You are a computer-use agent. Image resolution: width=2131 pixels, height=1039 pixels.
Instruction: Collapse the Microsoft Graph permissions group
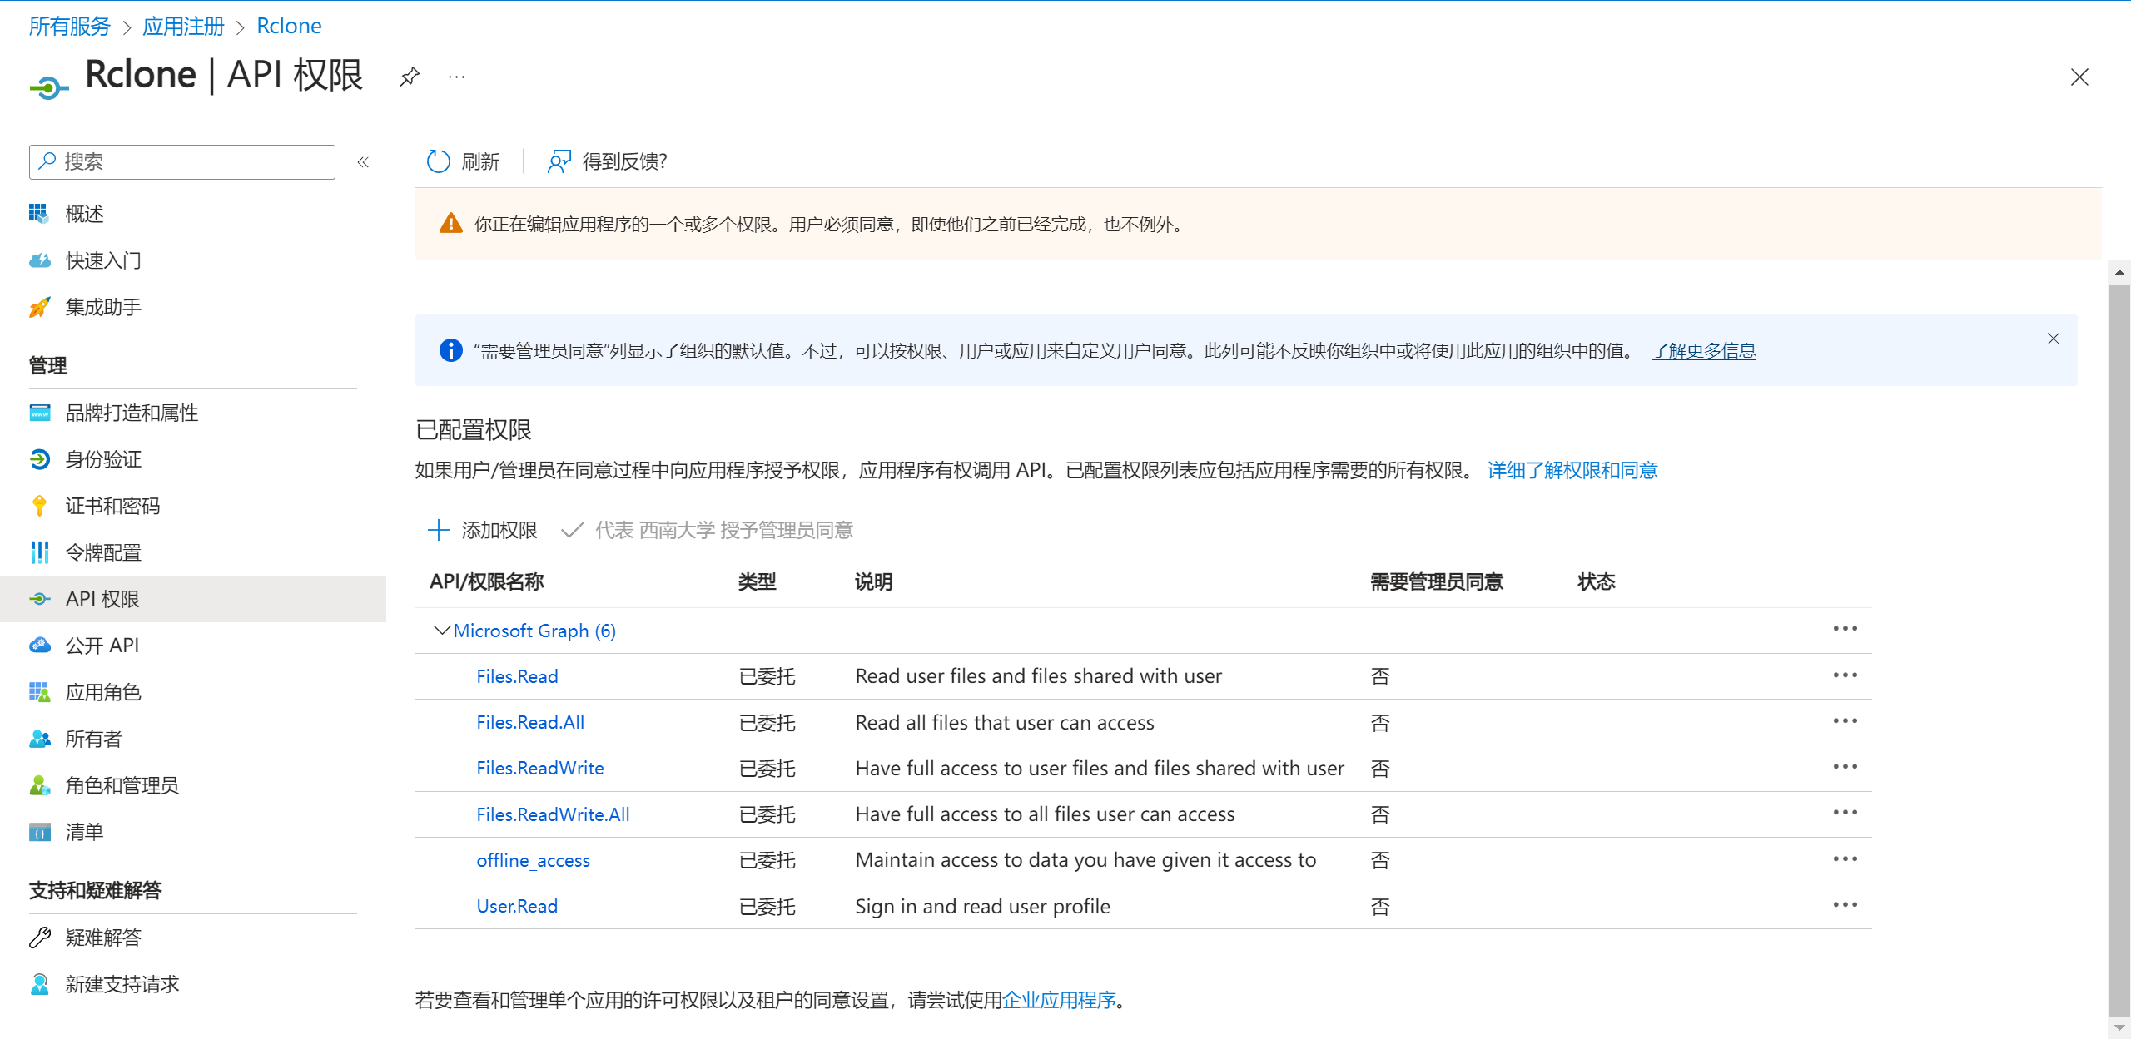(441, 630)
